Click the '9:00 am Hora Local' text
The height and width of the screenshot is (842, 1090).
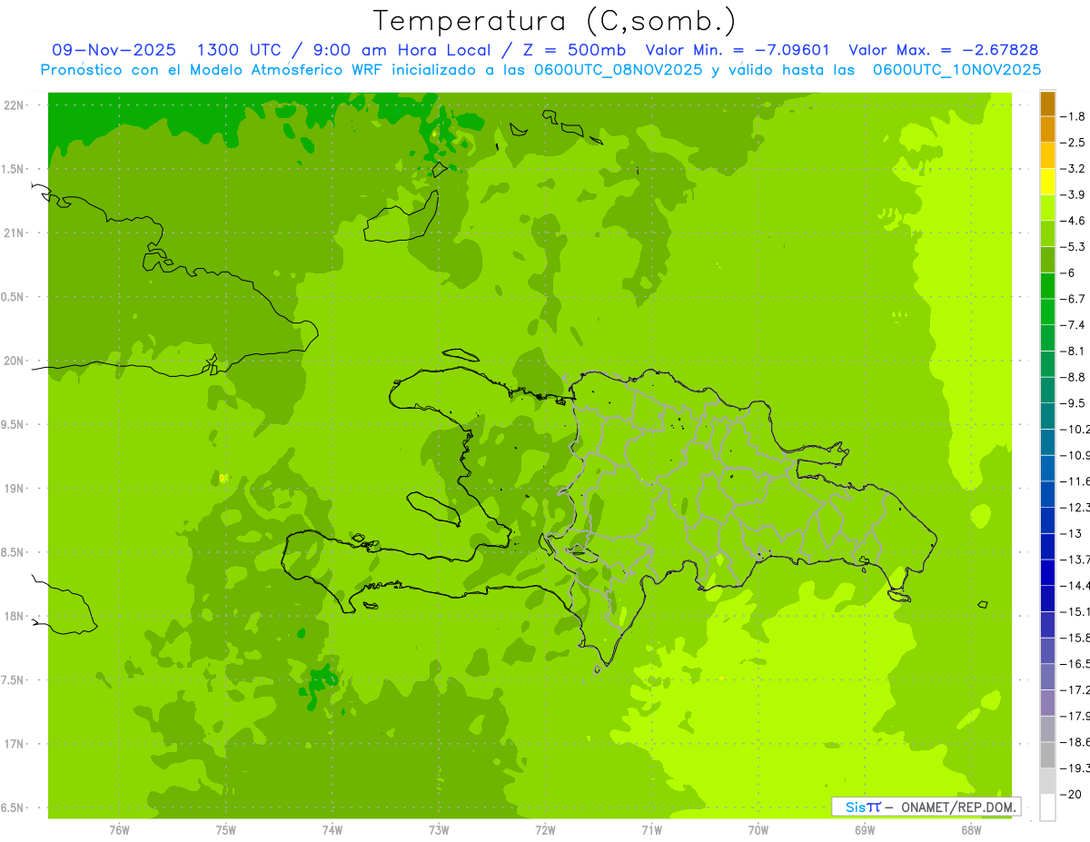tap(402, 50)
